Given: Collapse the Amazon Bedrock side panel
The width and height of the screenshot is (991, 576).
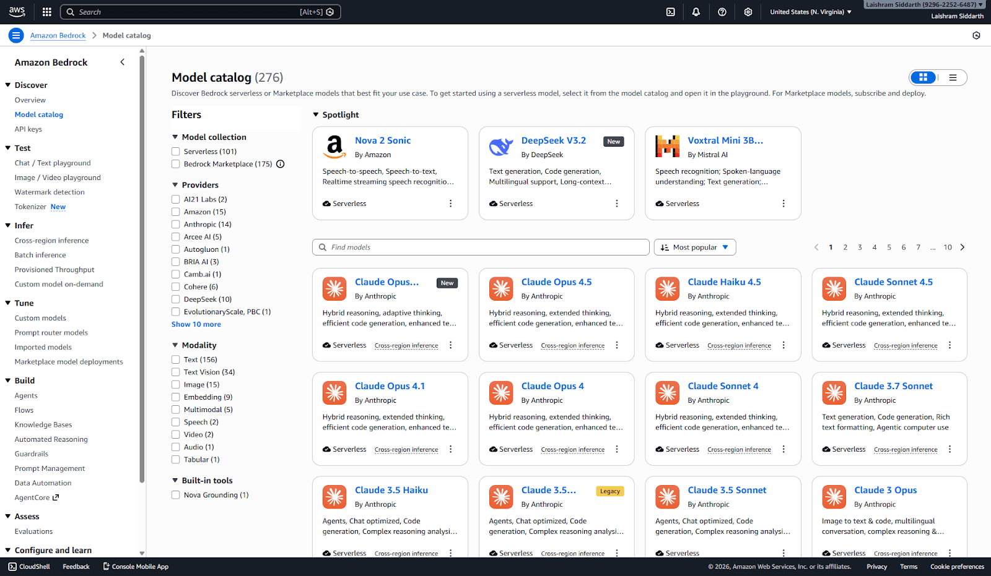Looking at the screenshot, I should [123, 62].
